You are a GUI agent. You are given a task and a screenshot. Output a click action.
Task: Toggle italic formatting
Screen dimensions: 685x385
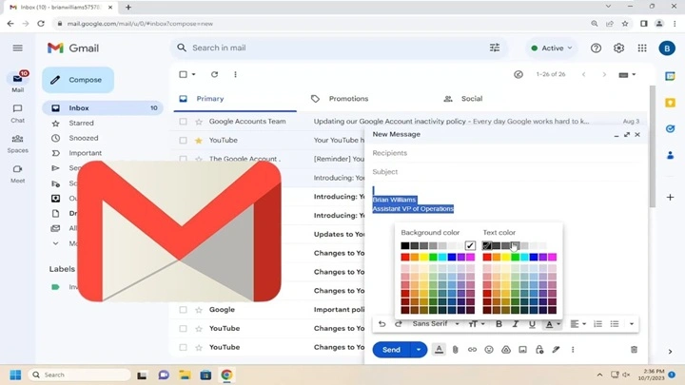[x=516, y=324]
